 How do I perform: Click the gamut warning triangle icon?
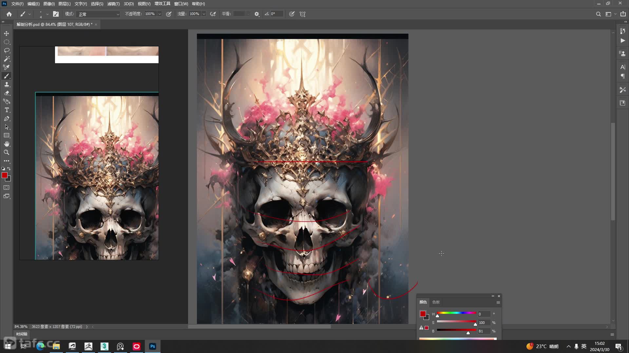click(x=421, y=328)
